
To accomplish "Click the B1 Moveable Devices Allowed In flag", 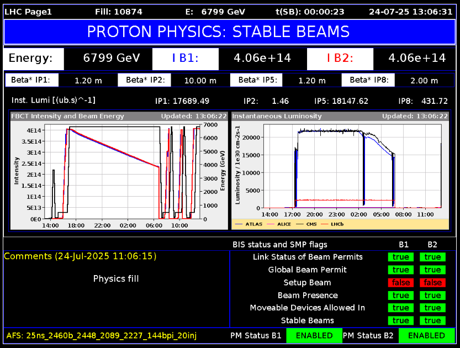I will coord(401,308).
